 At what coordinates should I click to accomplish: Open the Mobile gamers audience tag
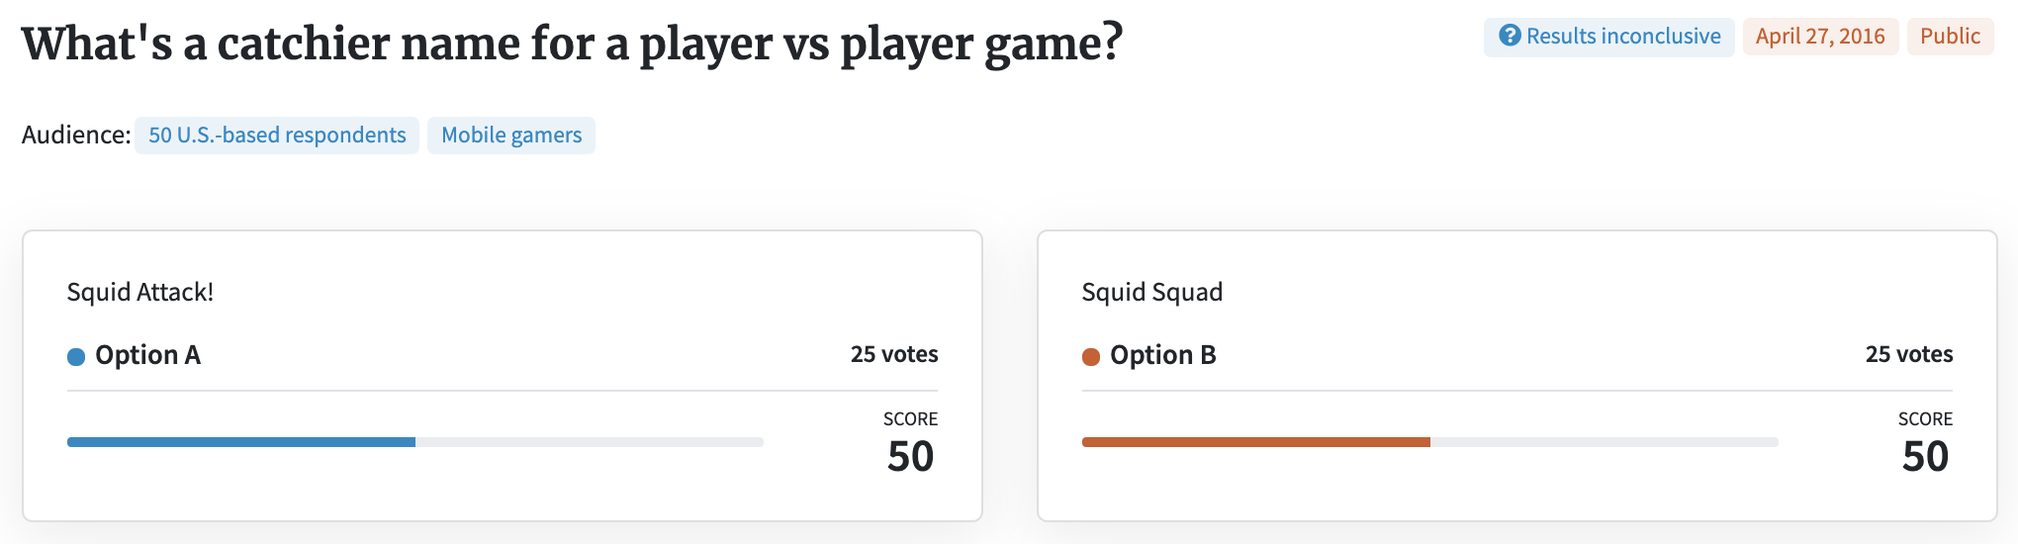(x=511, y=136)
